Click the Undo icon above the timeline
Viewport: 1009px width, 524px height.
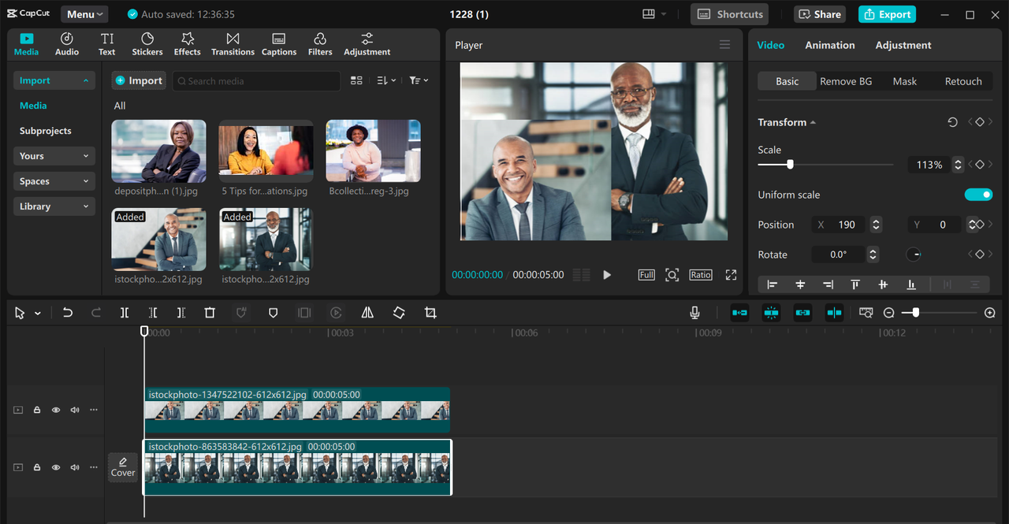tap(67, 313)
